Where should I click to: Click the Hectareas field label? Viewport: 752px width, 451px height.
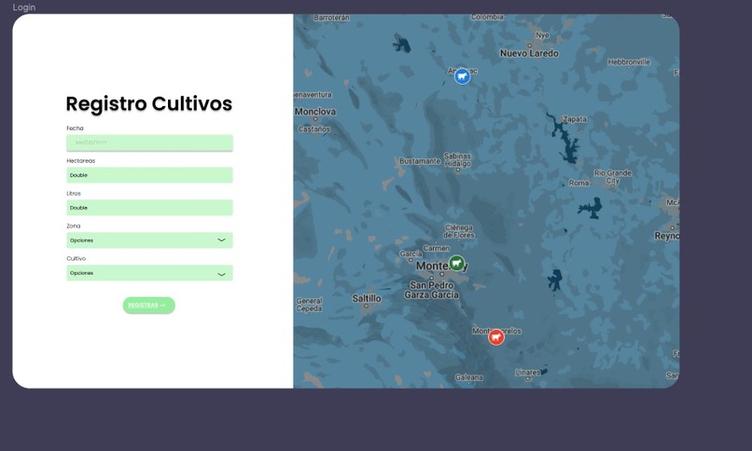click(80, 161)
